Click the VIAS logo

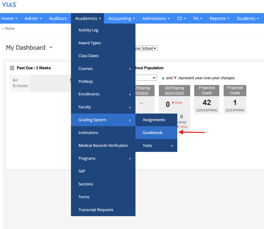pyautogui.click(x=9, y=5)
